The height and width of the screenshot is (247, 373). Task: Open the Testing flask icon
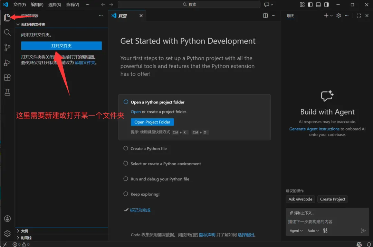7,92
